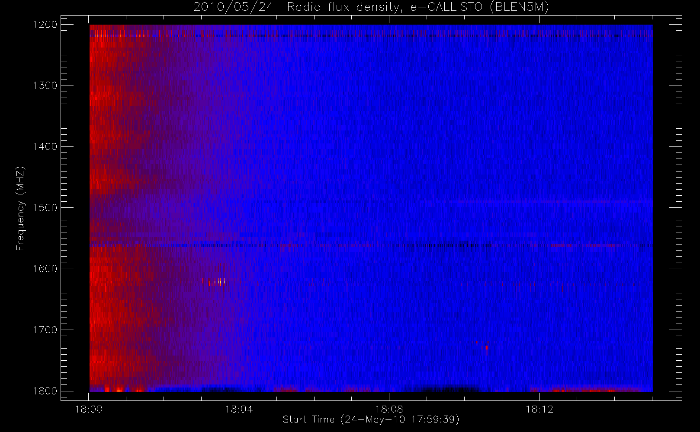Select the 1500 frequency tick label
The width and height of the screenshot is (700, 432).
coord(45,207)
